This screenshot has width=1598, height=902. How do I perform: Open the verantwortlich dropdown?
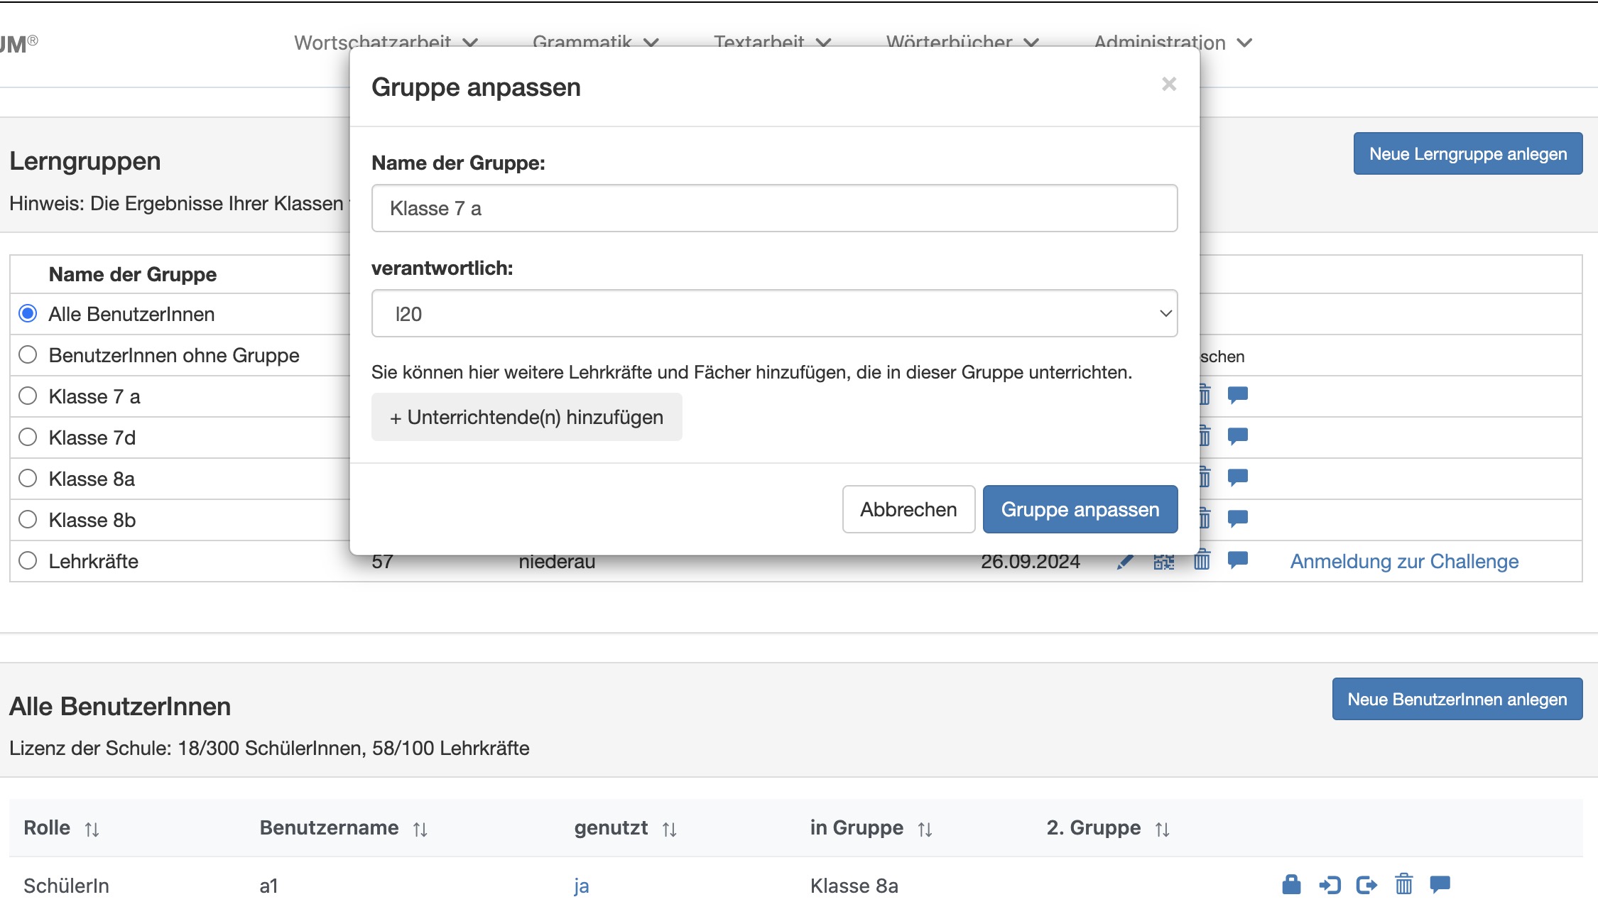(774, 313)
